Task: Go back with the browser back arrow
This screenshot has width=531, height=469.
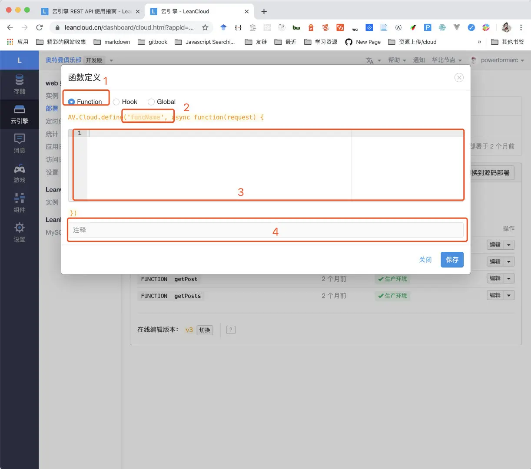Action: point(10,27)
